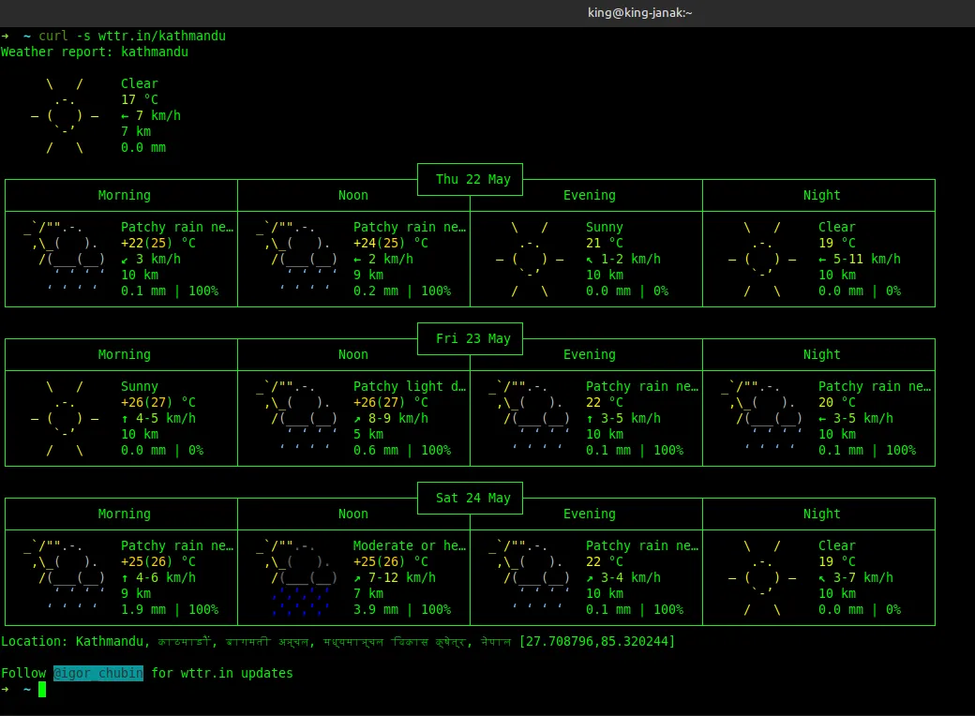This screenshot has width=975, height=716.
Task: Select the Thu 22 May date header
Action: [x=472, y=179]
